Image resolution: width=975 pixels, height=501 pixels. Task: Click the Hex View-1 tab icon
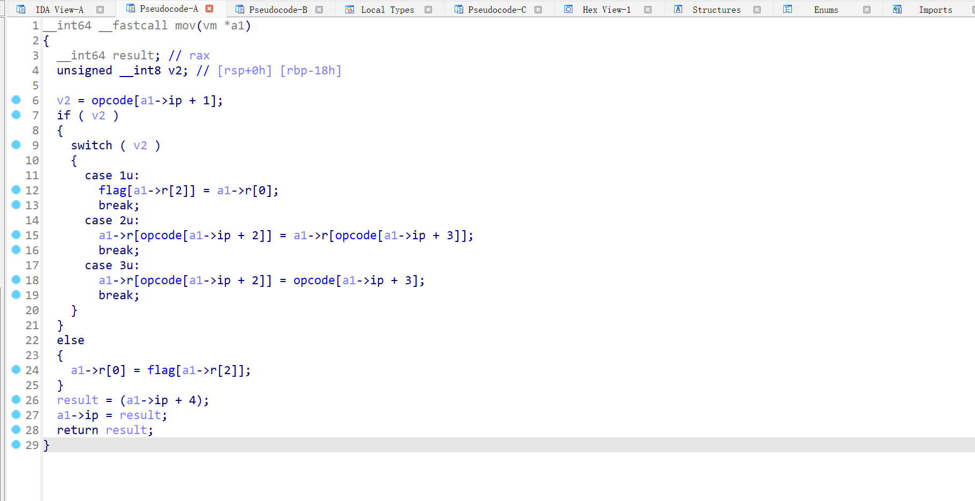tap(569, 9)
